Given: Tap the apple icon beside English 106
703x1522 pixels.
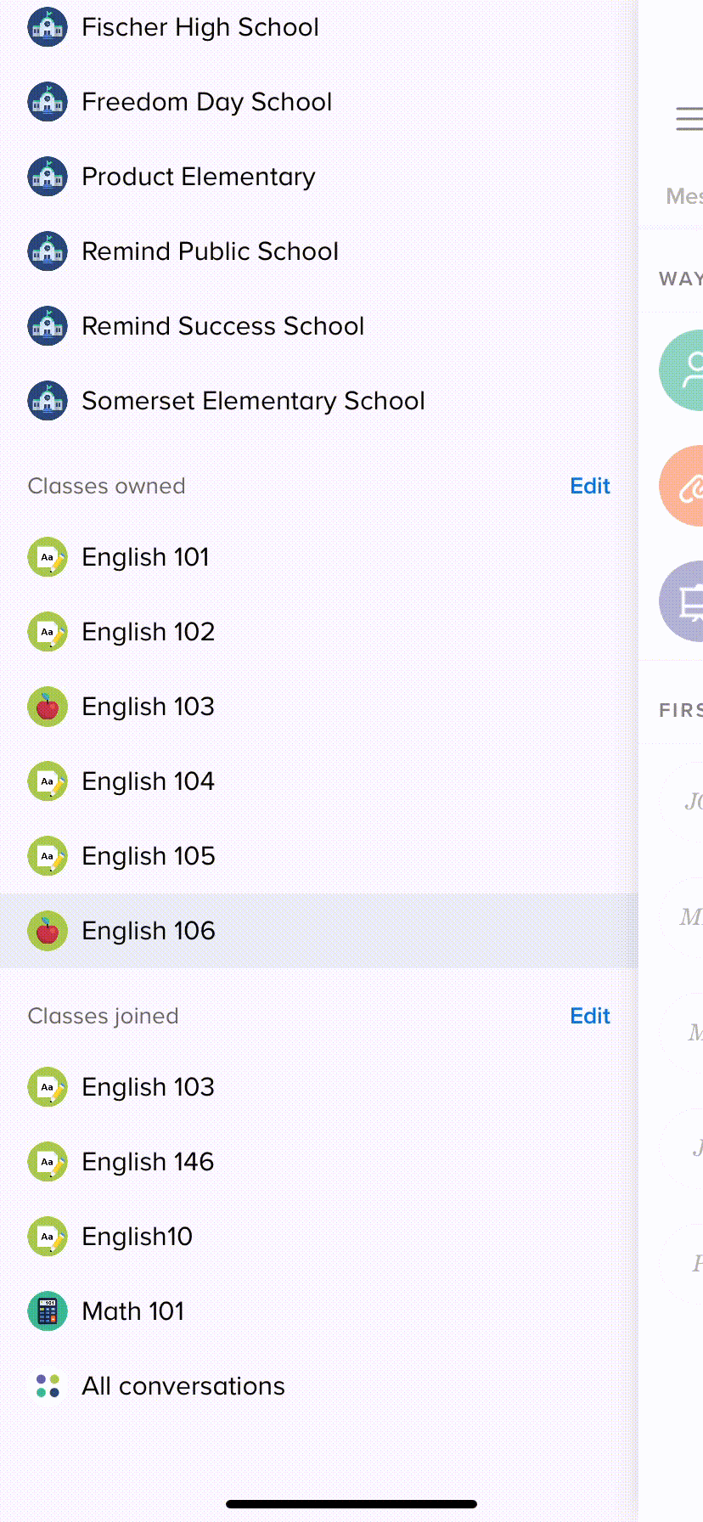Looking at the screenshot, I should (48, 931).
